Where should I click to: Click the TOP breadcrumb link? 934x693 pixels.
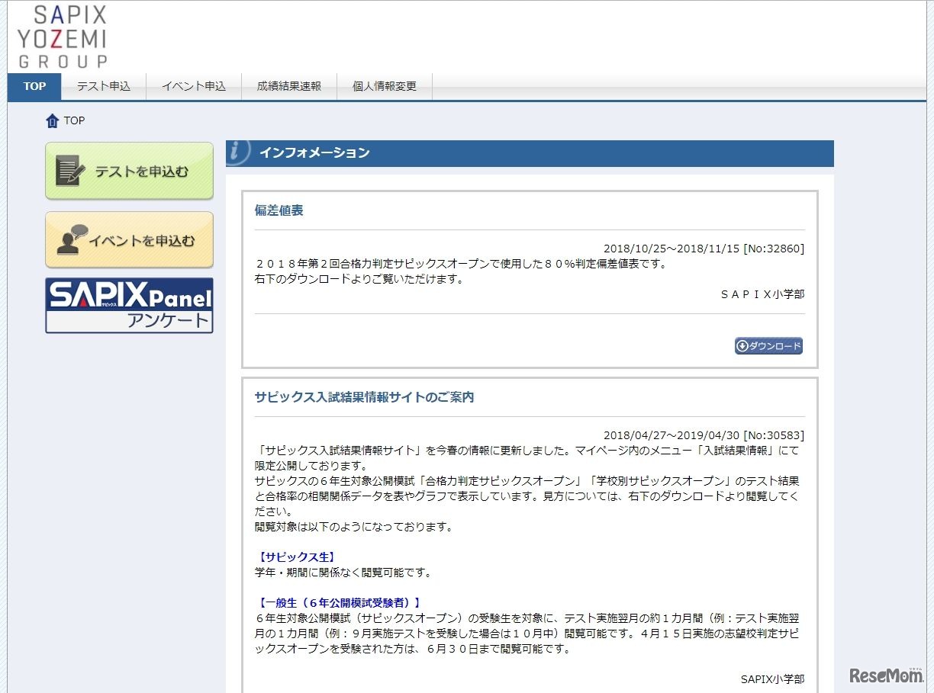[74, 120]
